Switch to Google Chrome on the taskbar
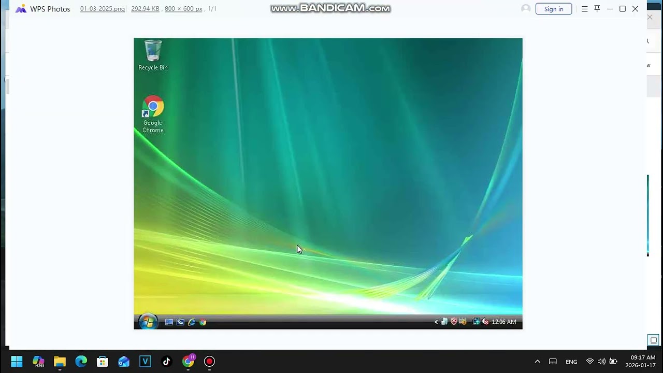The image size is (663, 373). pyautogui.click(x=188, y=362)
